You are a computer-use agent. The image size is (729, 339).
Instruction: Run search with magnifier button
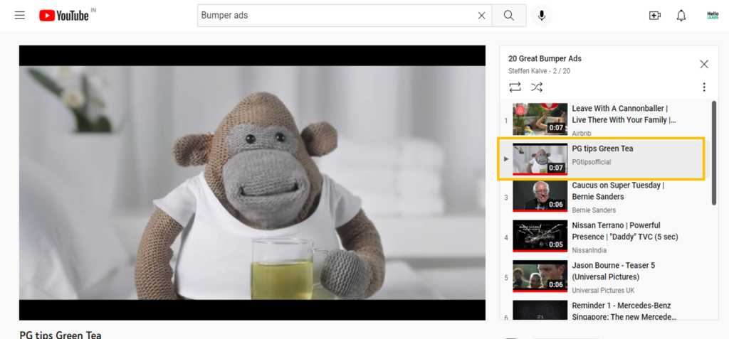pos(508,16)
